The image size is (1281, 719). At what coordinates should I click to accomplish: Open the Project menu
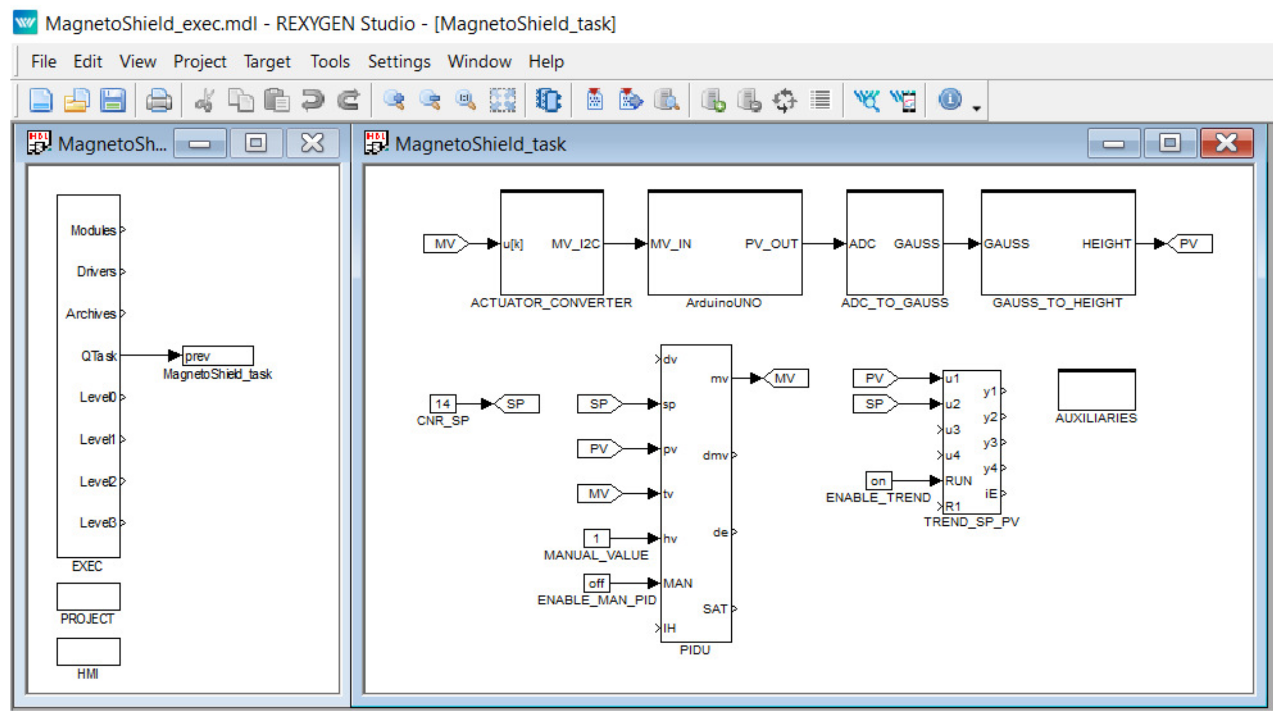click(x=200, y=61)
